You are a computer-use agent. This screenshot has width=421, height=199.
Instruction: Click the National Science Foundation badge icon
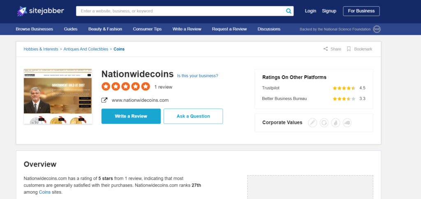coord(377,29)
